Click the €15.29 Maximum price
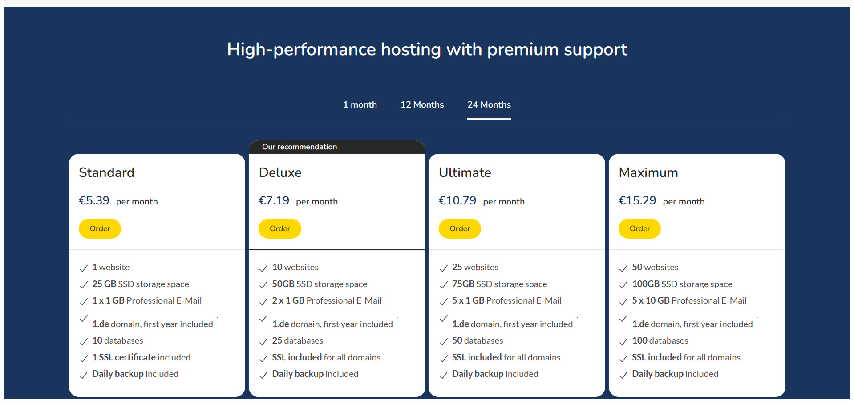Viewport: 854px width, 404px height. point(637,200)
